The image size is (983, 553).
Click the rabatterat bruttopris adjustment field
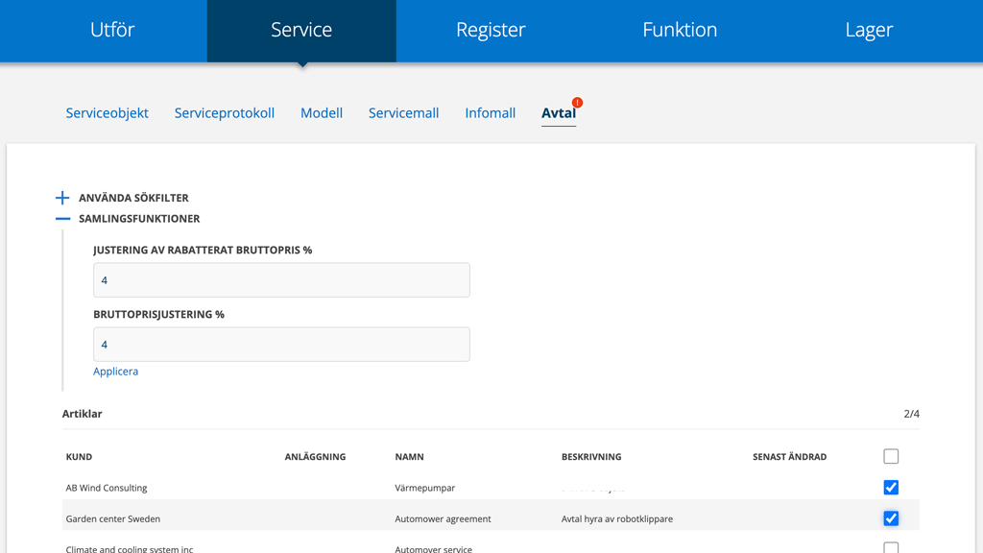click(x=281, y=280)
